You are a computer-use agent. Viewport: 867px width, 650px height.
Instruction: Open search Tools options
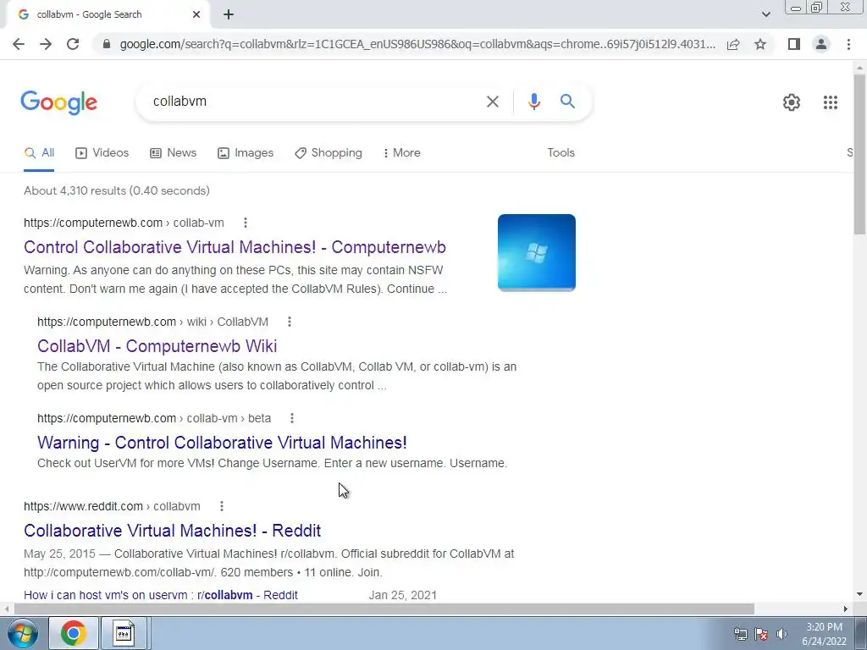(x=561, y=152)
